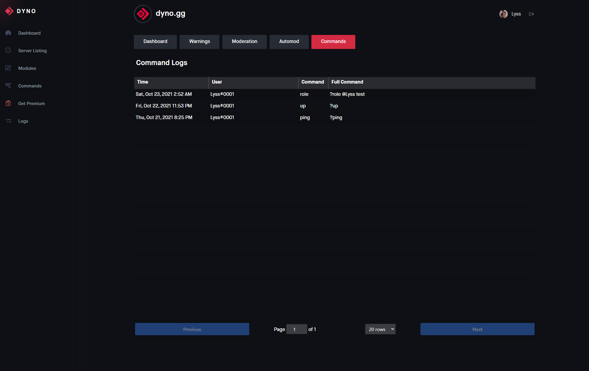Click the Next page button
The image size is (589, 371).
click(477, 329)
